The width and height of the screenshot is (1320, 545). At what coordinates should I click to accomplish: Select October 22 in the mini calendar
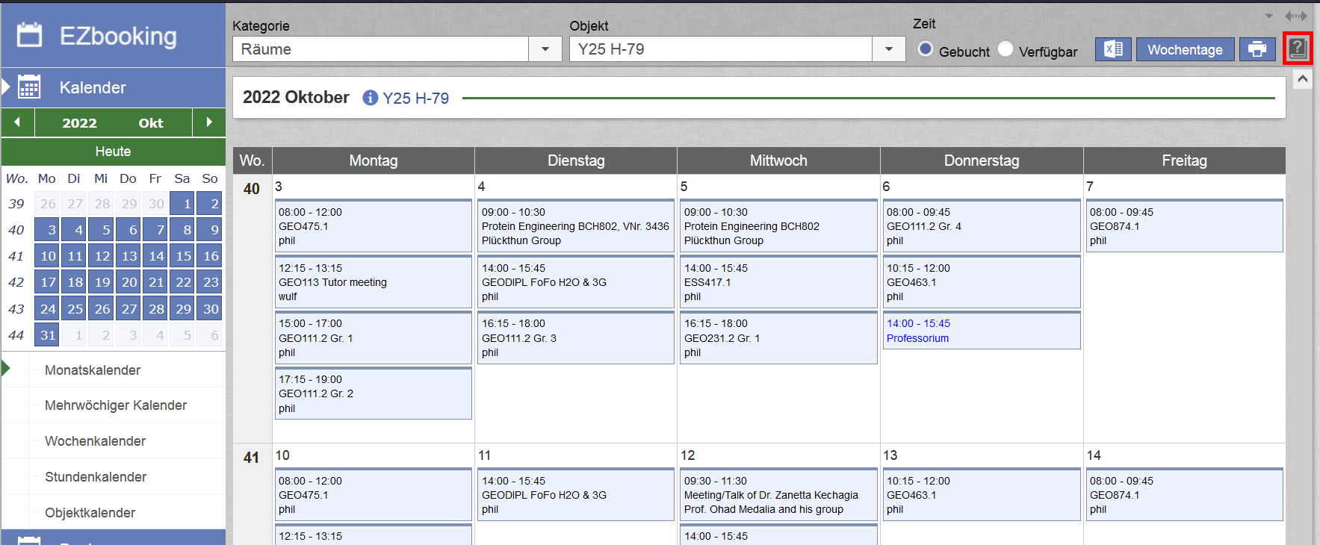[184, 282]
